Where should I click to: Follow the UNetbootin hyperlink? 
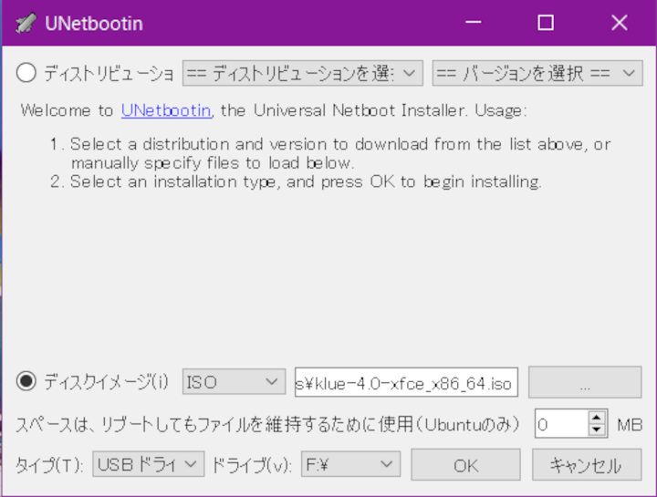(x=166, y=110)
